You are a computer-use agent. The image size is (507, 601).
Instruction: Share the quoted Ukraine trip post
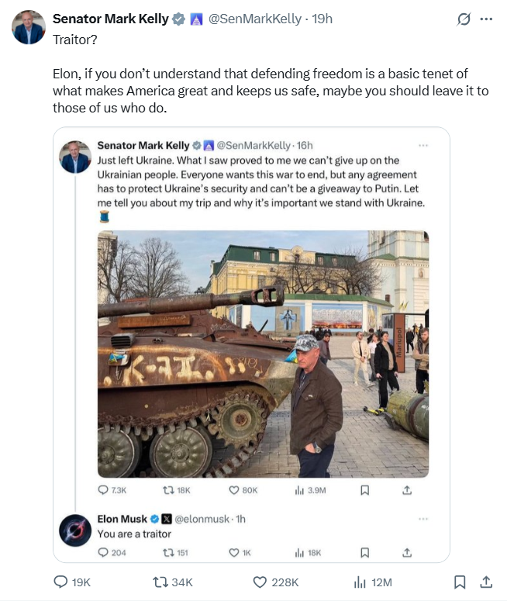[408, 490]
